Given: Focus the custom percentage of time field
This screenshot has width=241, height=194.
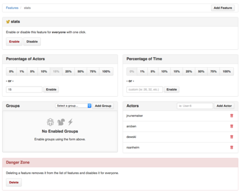Looking at the screenshot, I should (x=145, y=89).
